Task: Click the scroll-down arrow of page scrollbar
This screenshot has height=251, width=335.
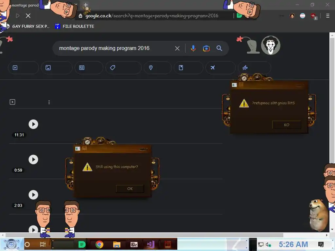Action: coord(332,229)
